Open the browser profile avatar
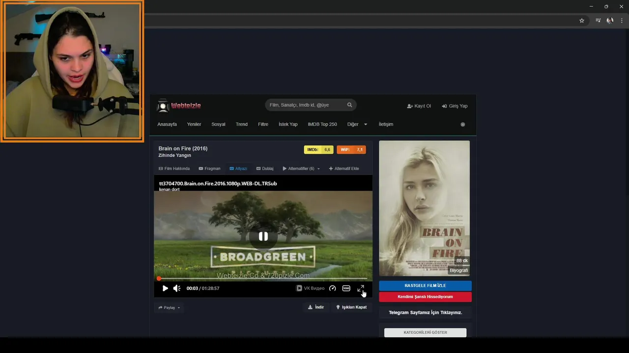Viewport: 629px width, 353px height. [610, 21]
